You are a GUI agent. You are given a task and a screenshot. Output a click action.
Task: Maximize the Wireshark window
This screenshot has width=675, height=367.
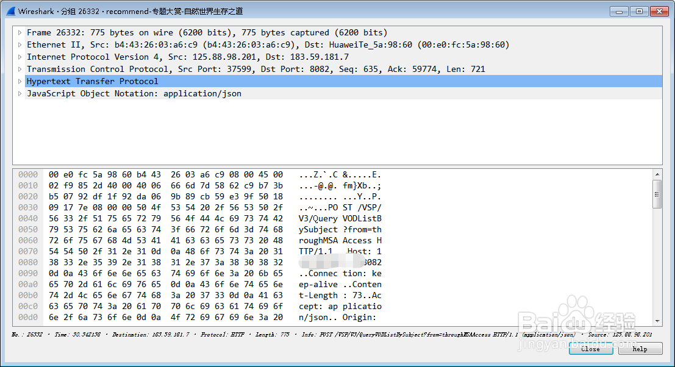tap(638, 10)
